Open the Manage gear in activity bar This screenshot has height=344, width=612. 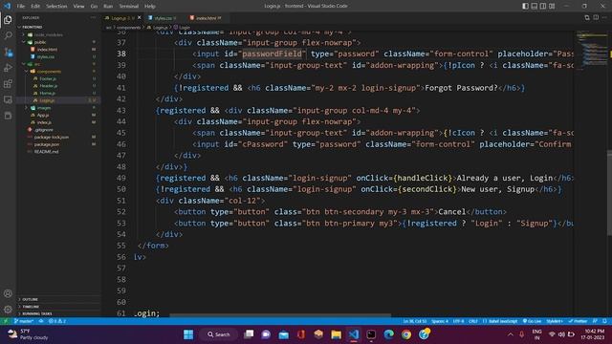pyautogui.click(x=8, y=310)
